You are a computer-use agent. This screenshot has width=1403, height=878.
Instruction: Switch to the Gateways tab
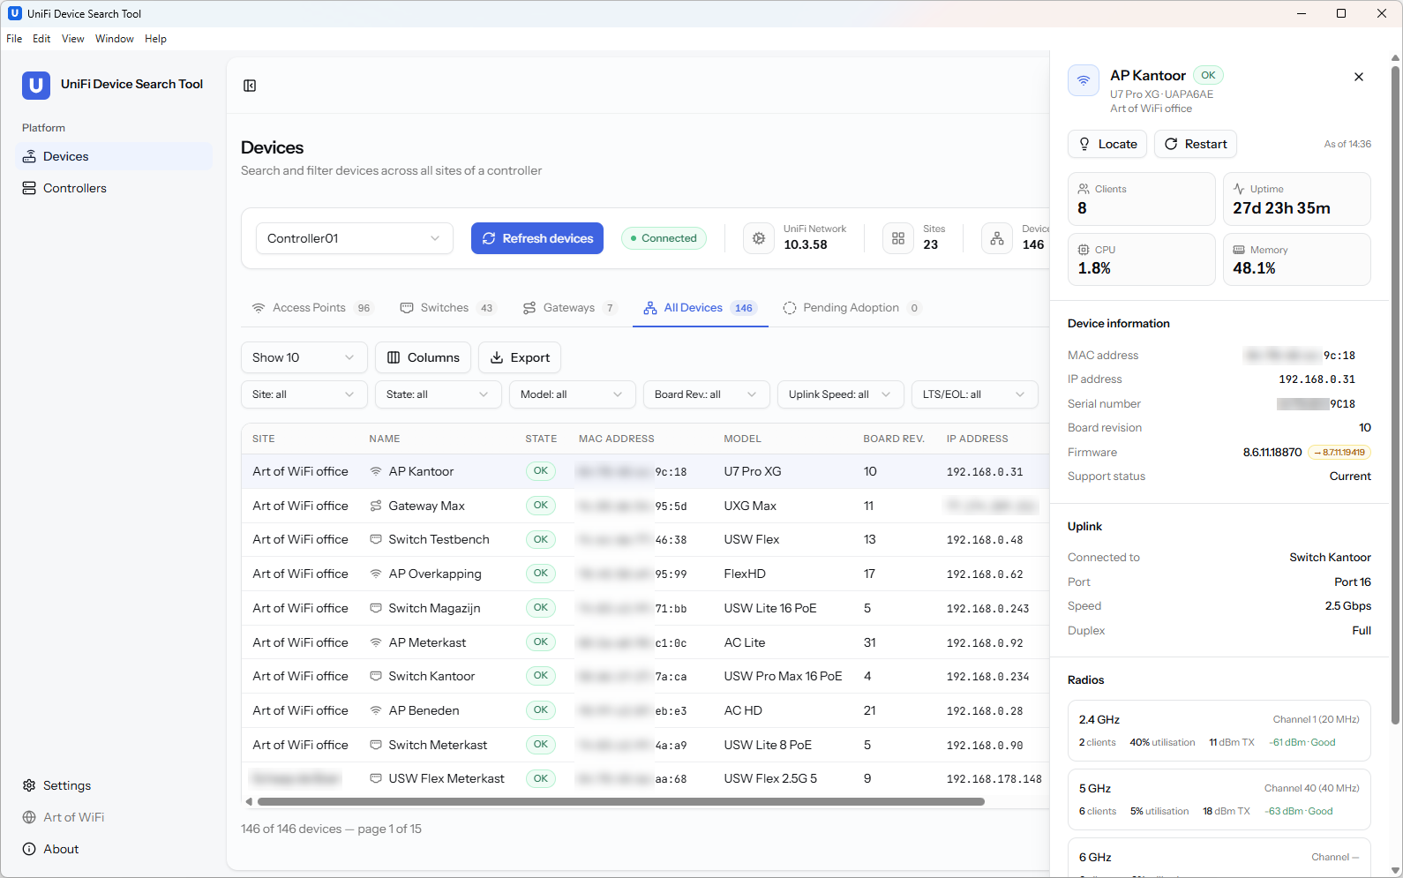click(569, 308)
